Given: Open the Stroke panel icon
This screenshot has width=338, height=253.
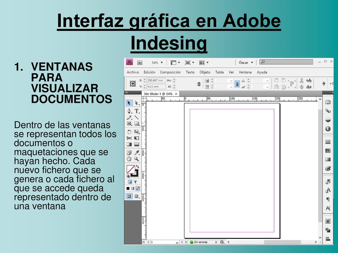Looking at the screenshot, I should click(x=328, y=142).
